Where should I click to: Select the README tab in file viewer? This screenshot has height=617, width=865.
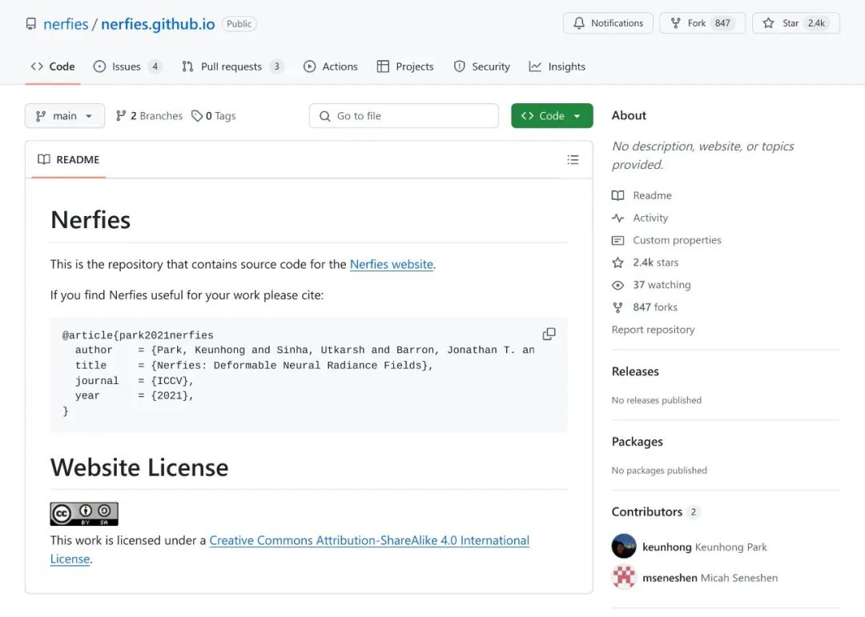[69, 159]
